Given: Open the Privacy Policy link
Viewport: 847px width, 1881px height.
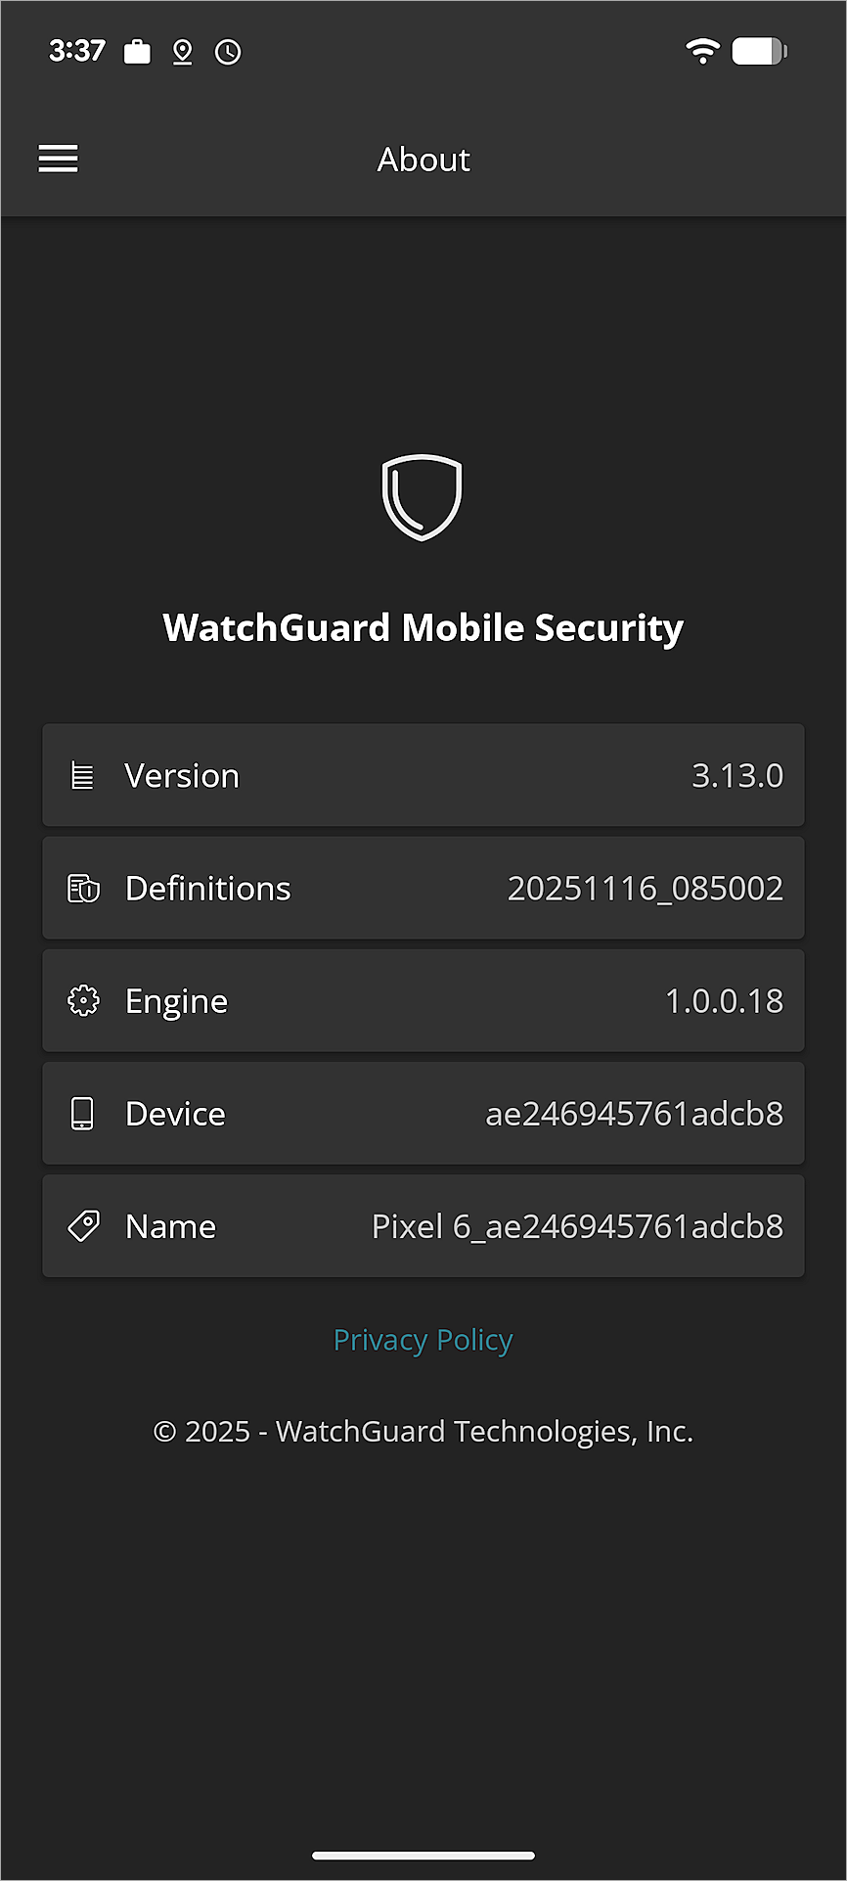Looking at the screenshot, I should (x=423, y=1339).
